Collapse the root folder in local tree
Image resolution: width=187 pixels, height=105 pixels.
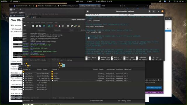click(x=24, y=64)
